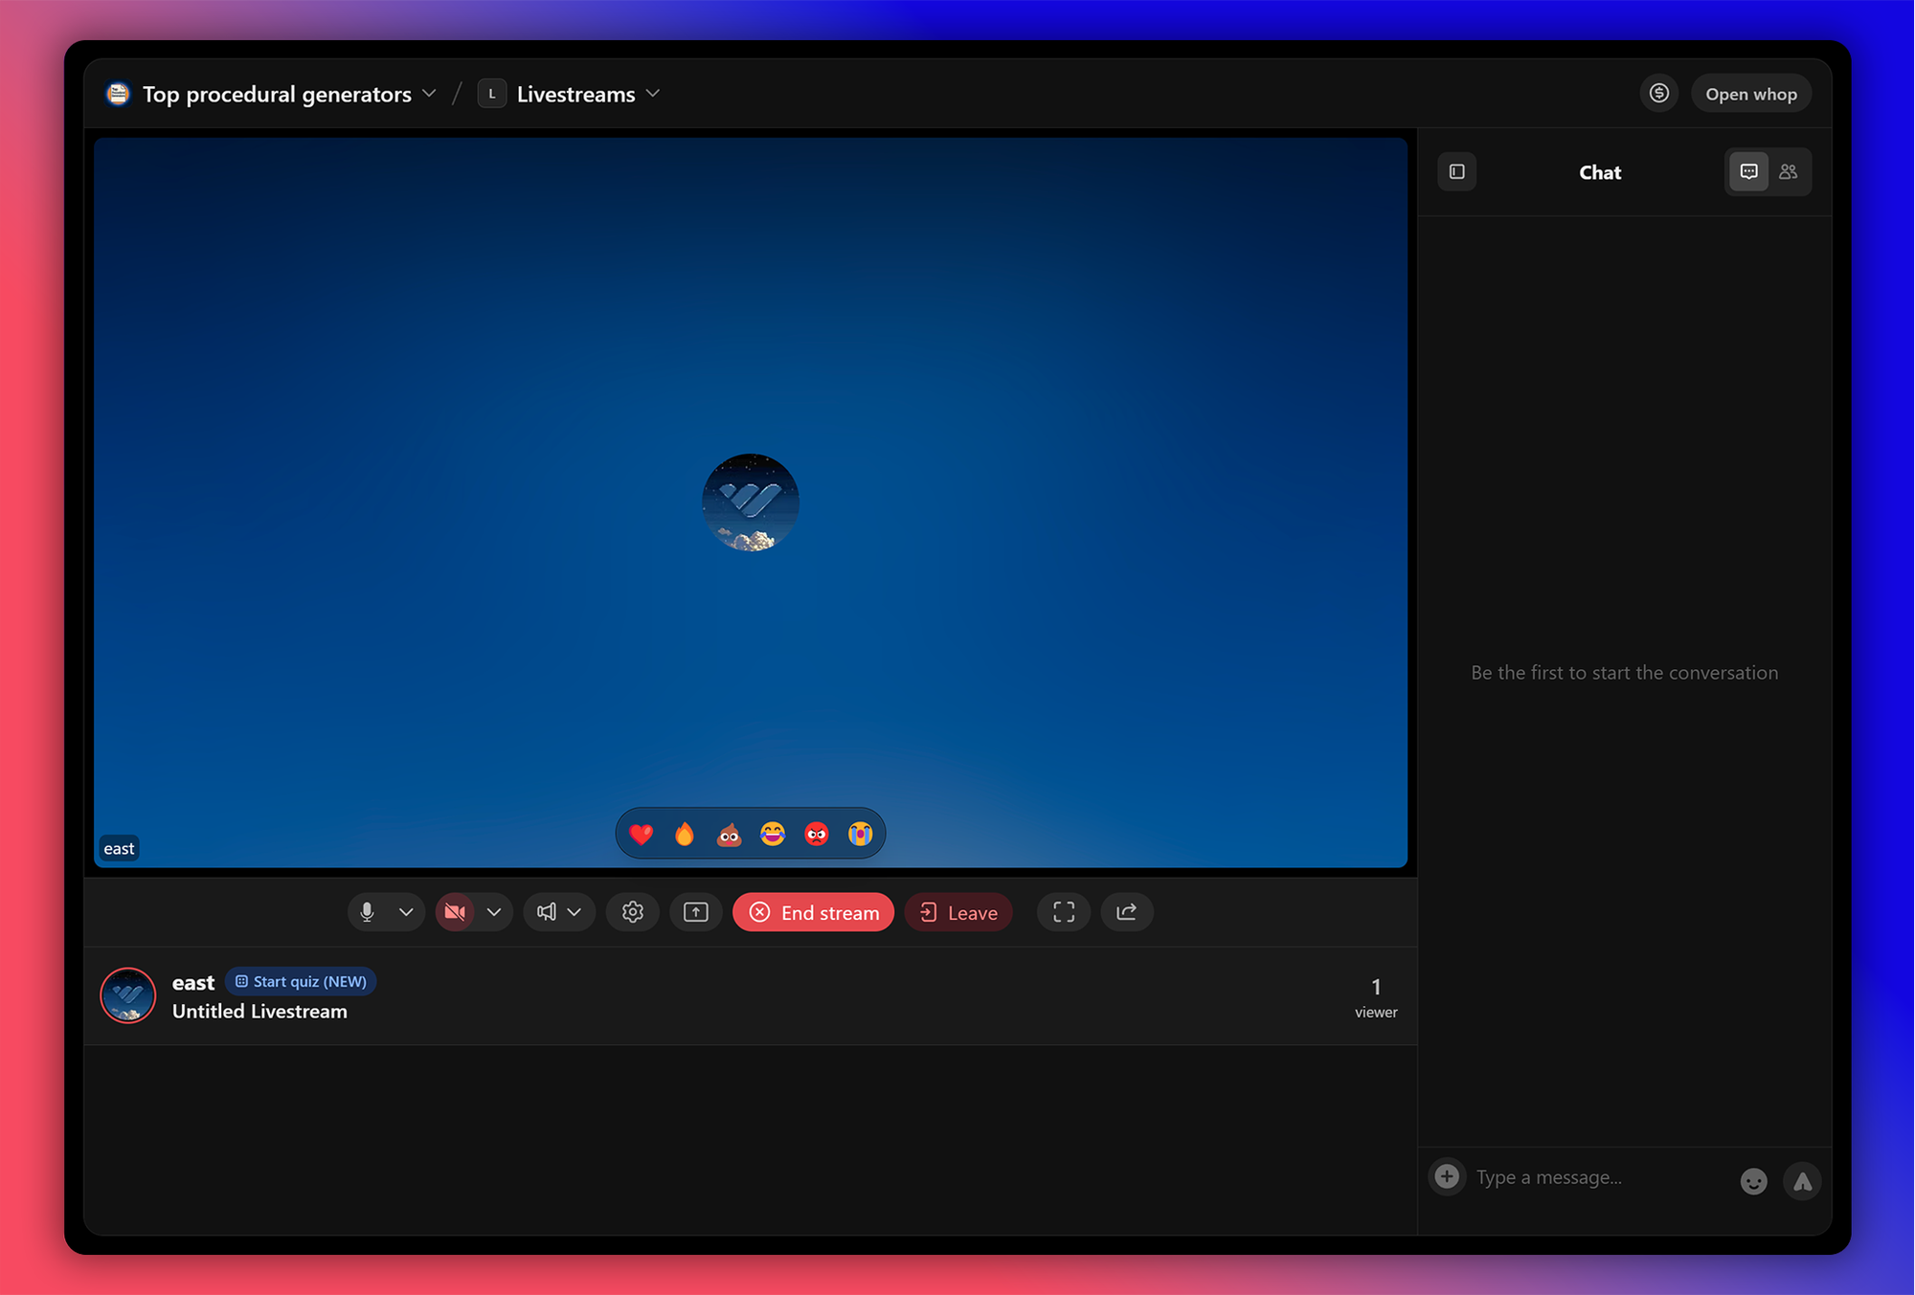The image size is (1915, 1295).
Task: Mute the microphone
Action: point(367,912)
